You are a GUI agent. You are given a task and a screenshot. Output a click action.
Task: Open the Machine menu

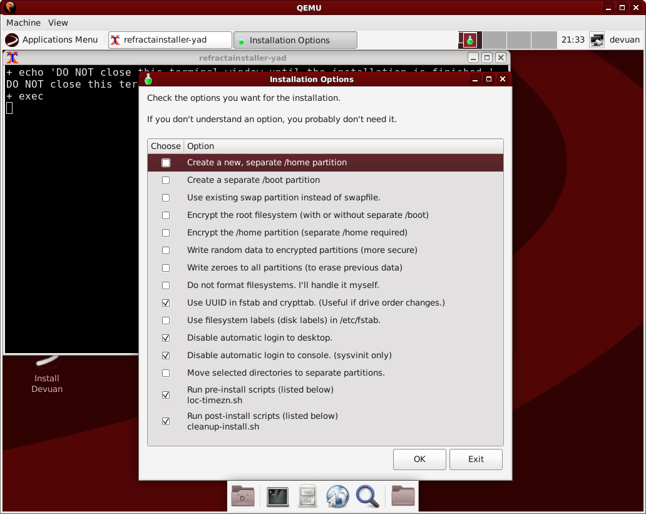(x=23, y=23)
